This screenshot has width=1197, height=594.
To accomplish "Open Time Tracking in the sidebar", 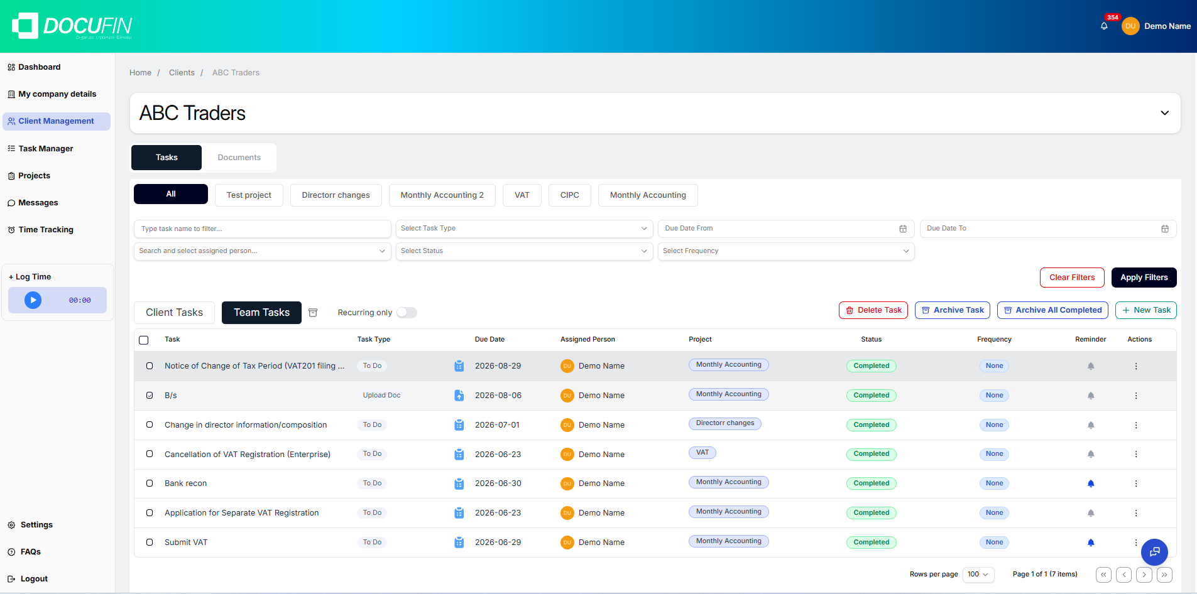I will coord(45,230).
